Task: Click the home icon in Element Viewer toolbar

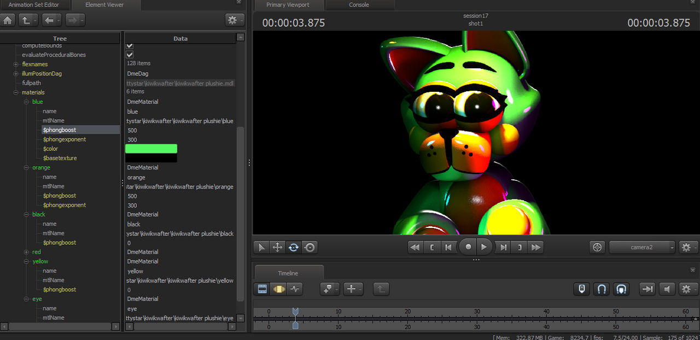Action: point(8,20)
